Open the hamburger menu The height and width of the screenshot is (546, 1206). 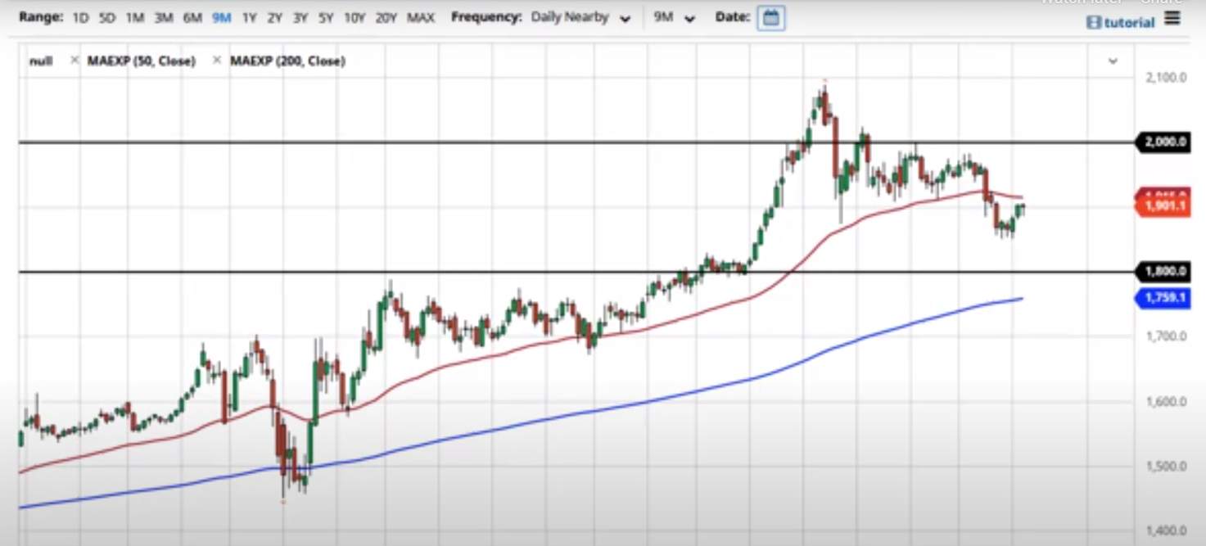pos(1173,18)
